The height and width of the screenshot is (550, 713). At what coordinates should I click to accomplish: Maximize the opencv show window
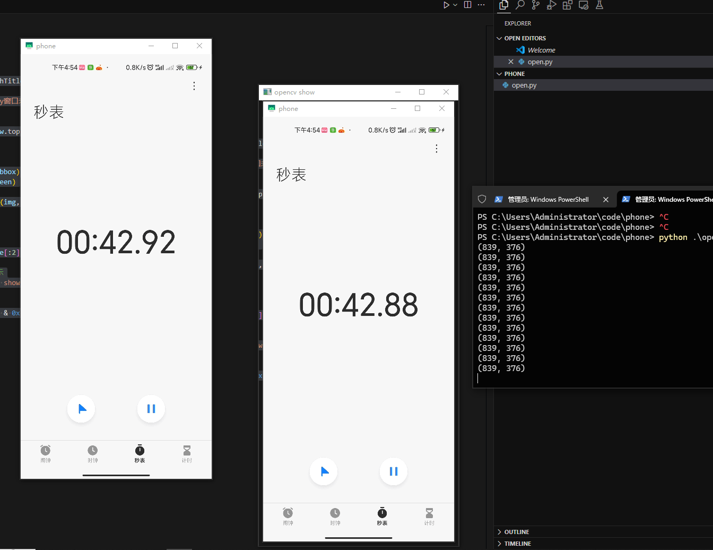coord(422,92)
